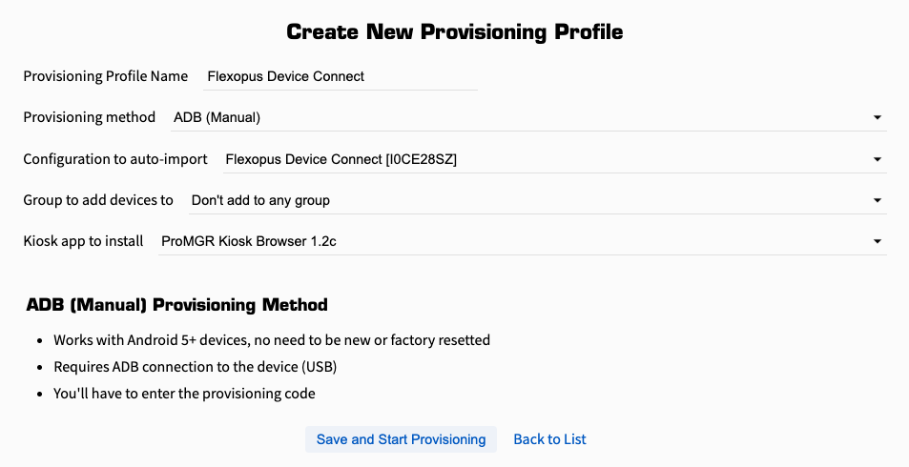
Task: Follow the Back to List link
Action: pos(549,439)
